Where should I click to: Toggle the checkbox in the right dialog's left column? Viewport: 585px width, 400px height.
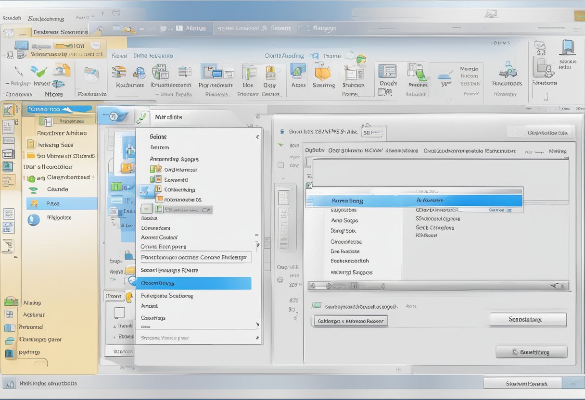280,166
